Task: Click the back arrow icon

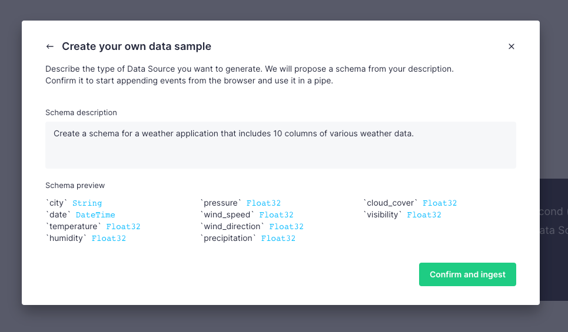Action: pyautogui.click(x=50, y=46)
